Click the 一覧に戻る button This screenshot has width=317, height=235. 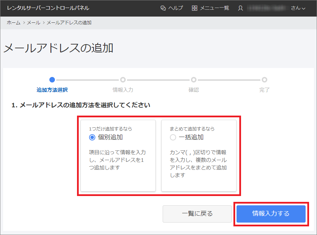point(197,214)
